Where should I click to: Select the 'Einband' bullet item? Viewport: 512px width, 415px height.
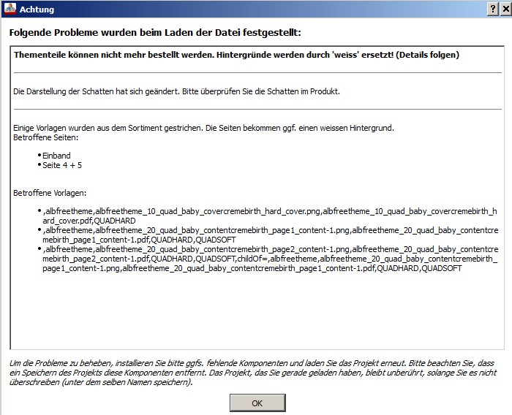(56, 156)
